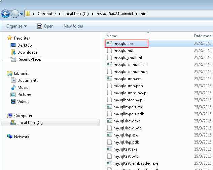Click the Favorites star icon
Viewport: 213px width, 170px height.
[x=10, y=38]
